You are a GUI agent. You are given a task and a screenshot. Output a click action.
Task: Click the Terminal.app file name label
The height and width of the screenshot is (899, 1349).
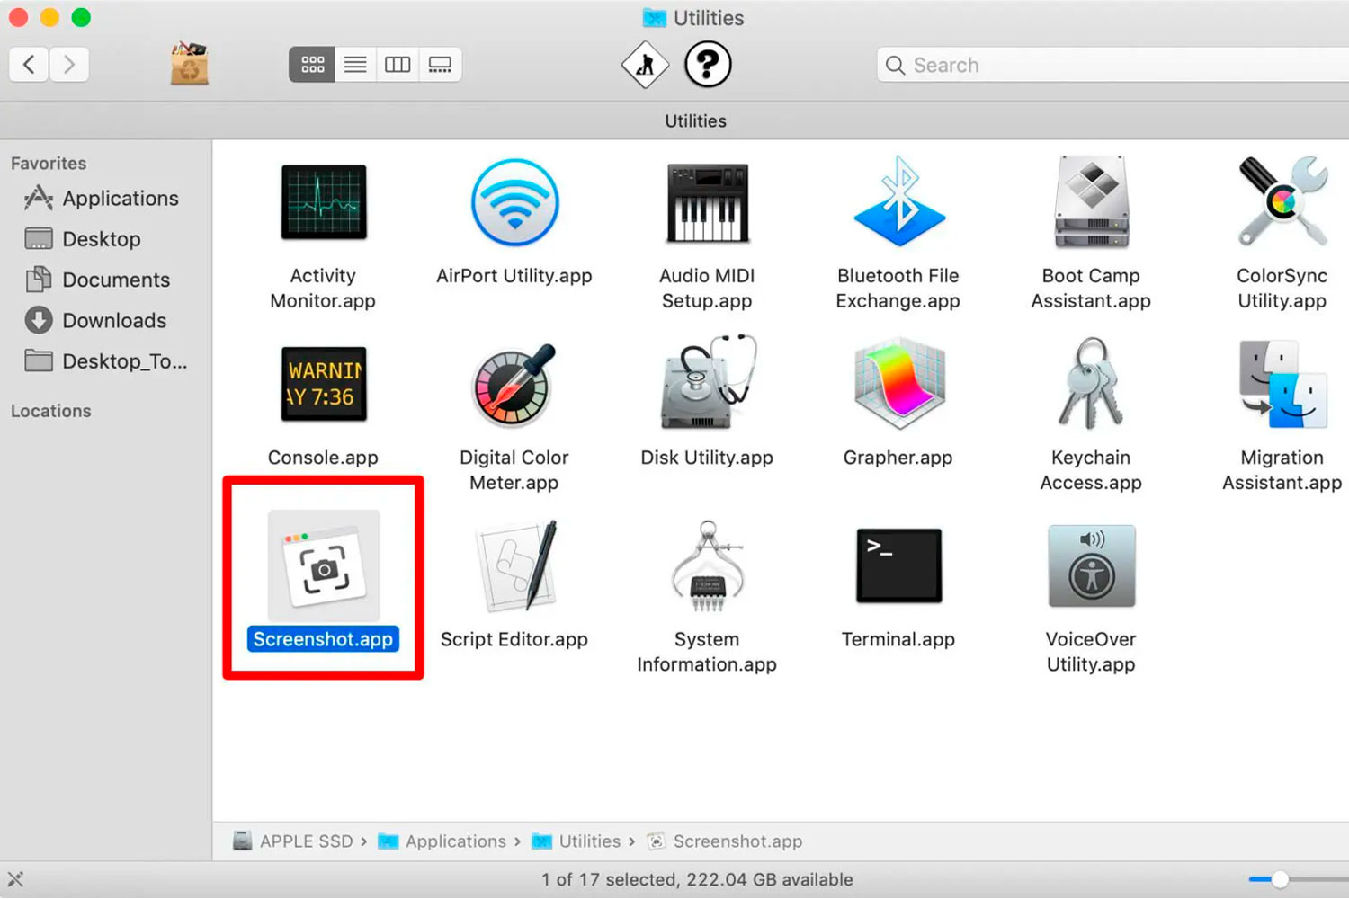[898, 639]
